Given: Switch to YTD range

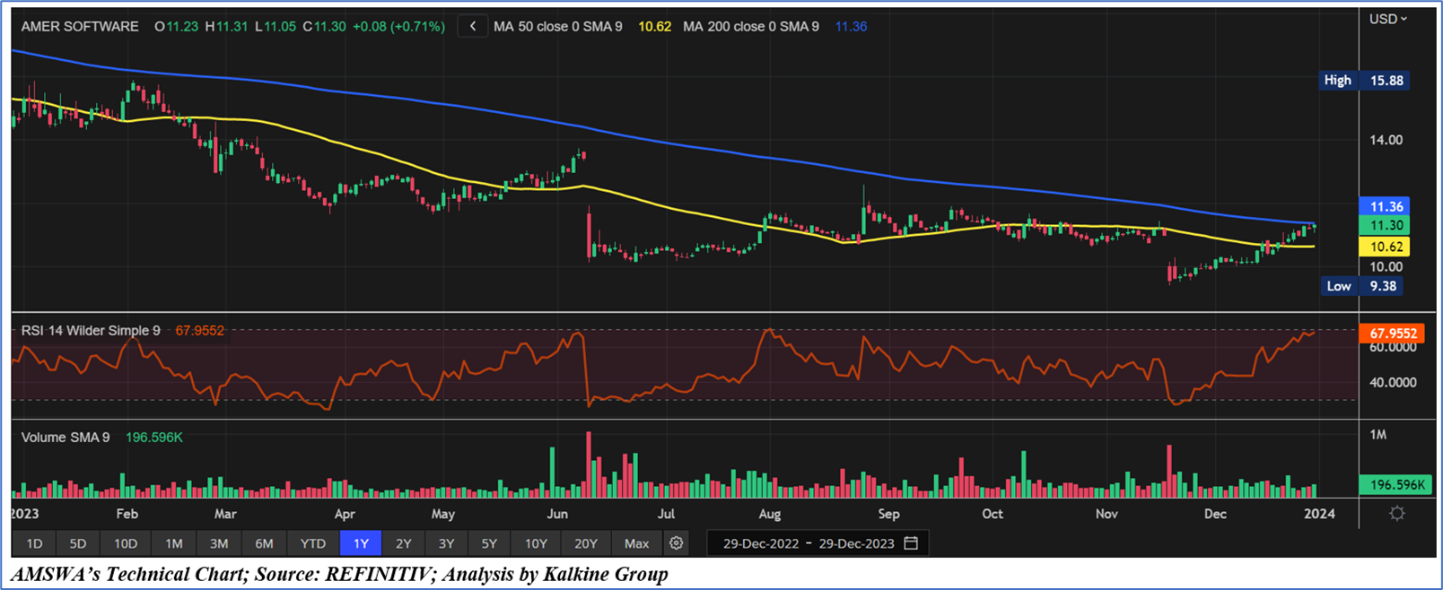Looking at the screenshot, I should point(312,543).
